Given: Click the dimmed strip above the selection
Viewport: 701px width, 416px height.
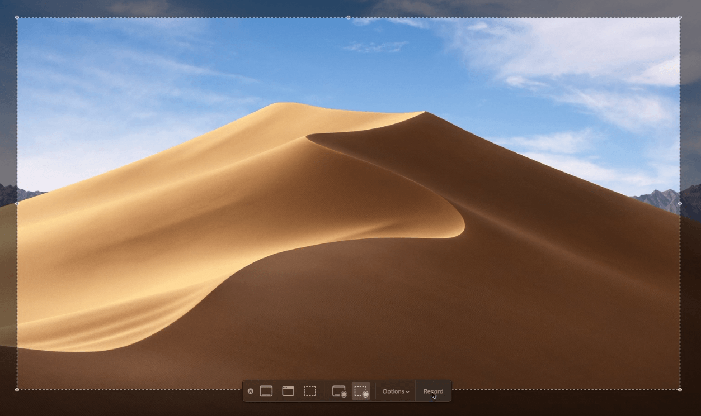Looking at the screenshot, I should click(x=224, y=8).
